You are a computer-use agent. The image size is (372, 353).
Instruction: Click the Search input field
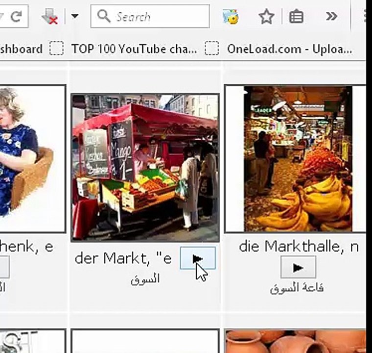pyautogui.click(x=150, y=16)
